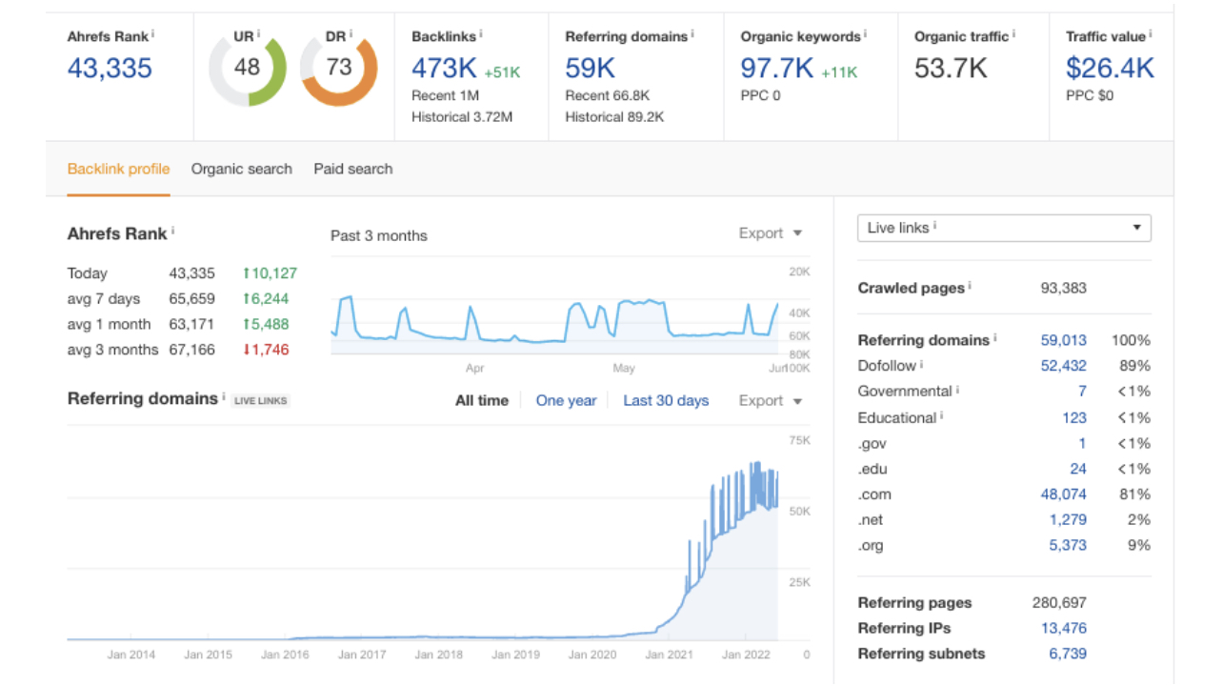Open the .gov count 1 link
This screenshot has height=686, width=1223.
[x=1082, y=443]
